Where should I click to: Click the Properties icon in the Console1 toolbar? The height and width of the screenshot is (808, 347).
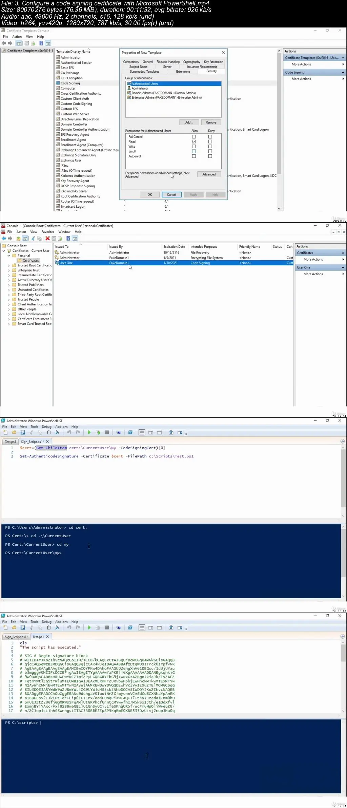pos(54,238)
